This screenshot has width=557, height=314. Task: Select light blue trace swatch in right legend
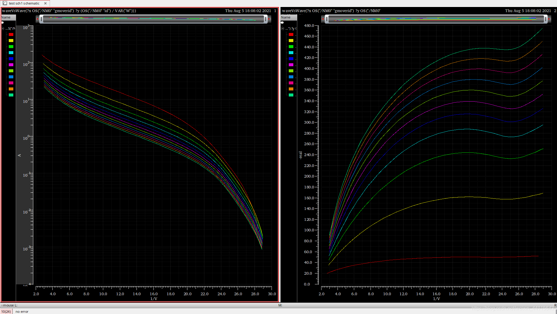click(291, 77)
